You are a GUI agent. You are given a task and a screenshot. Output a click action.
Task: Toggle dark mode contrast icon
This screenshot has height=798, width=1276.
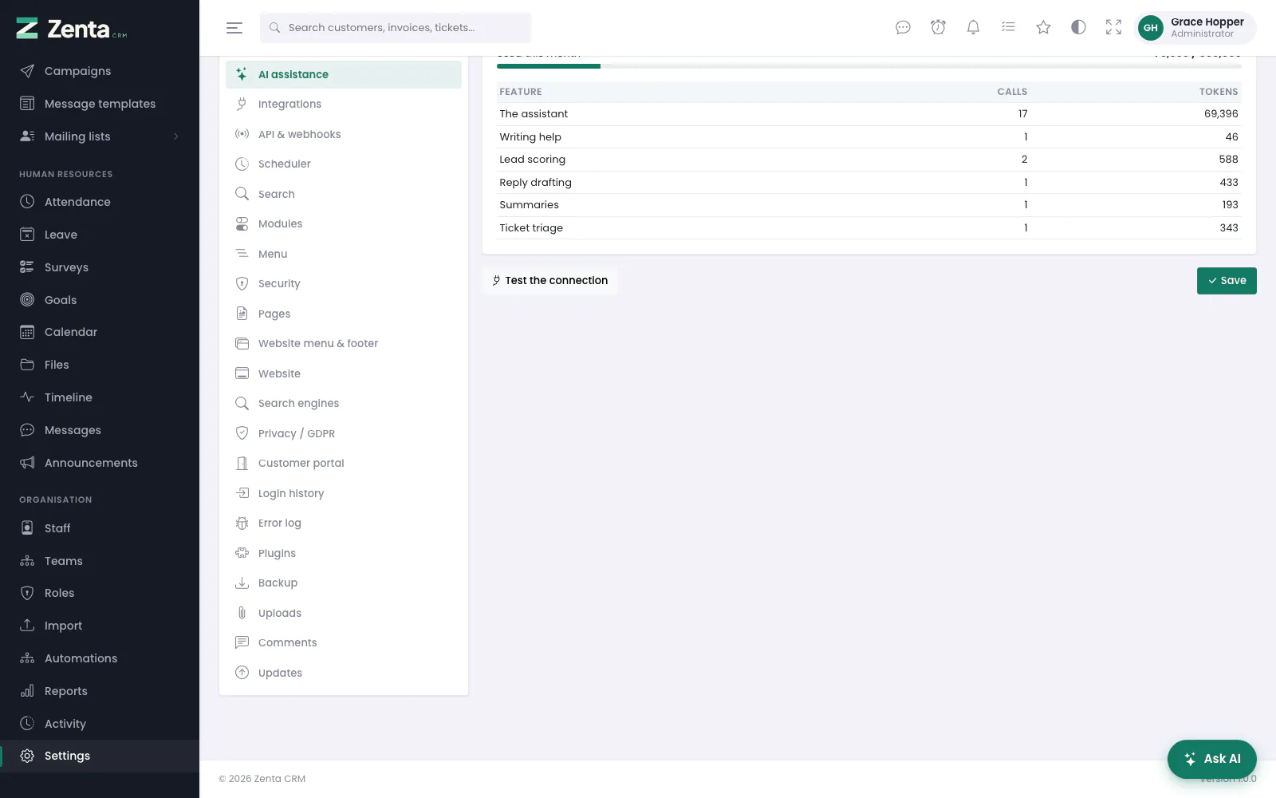1078,28
